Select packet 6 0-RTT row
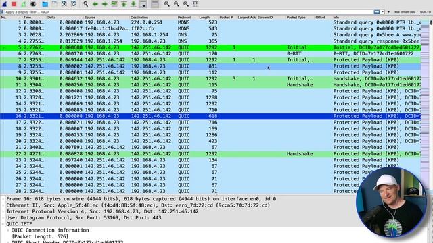The width and height of the screenshot is (433, 243). click(x=210, y=54)
